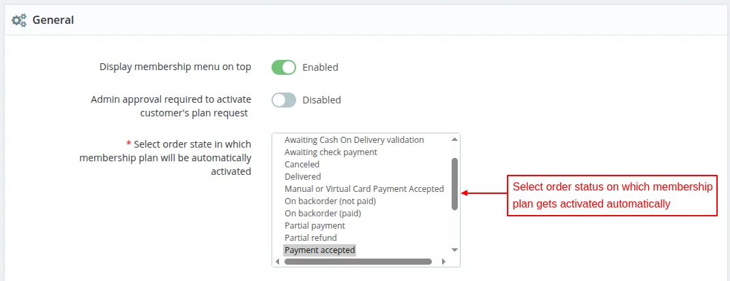Toggle the Display membership menu switch
Image resolution: width=730 pixels, height=281 pixels.
[x=284, y=67]
